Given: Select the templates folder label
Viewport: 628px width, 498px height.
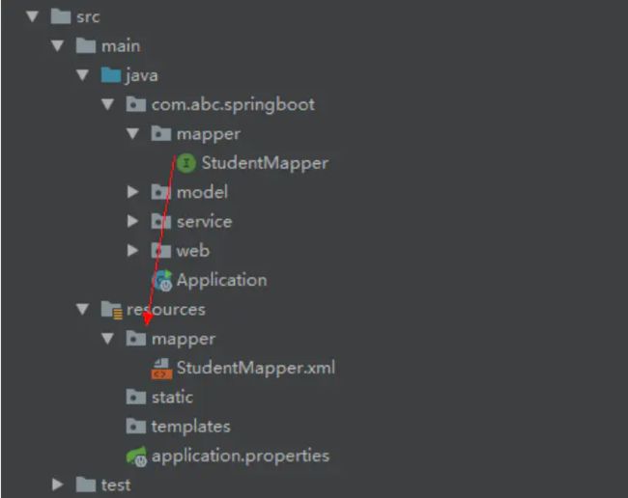Looking at the screenshot, I should point(191,427).
